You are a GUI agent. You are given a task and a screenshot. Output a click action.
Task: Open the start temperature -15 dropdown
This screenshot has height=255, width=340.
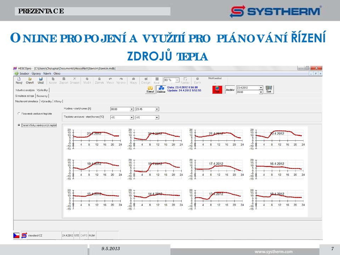point(132,117)
